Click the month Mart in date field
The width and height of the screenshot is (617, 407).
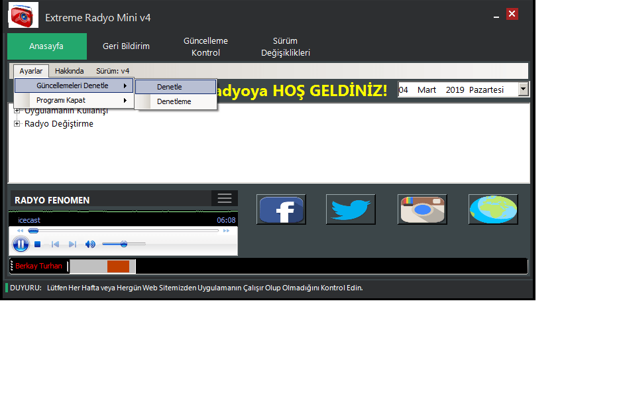[x=427, y=89]
